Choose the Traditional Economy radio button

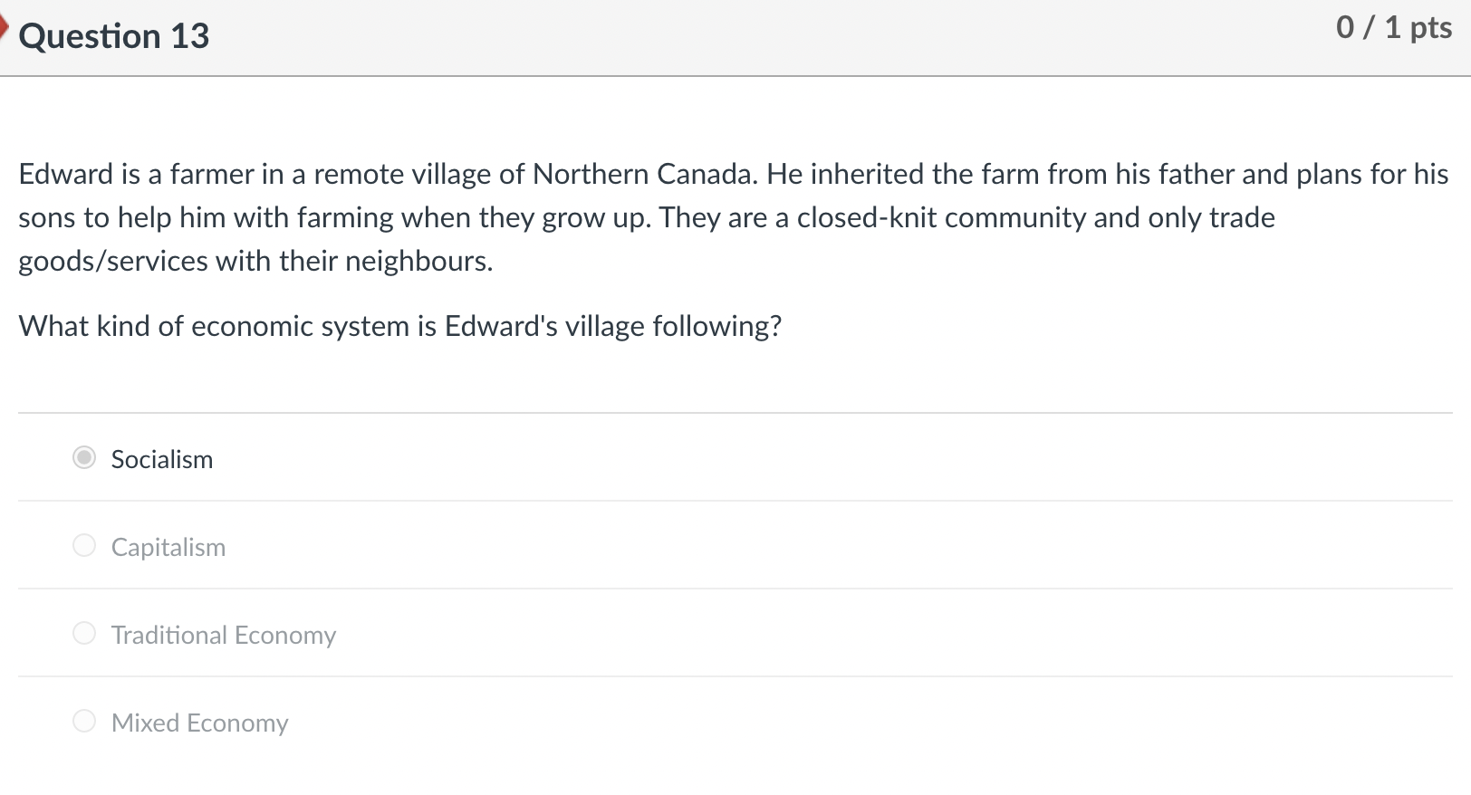point(84,634)
